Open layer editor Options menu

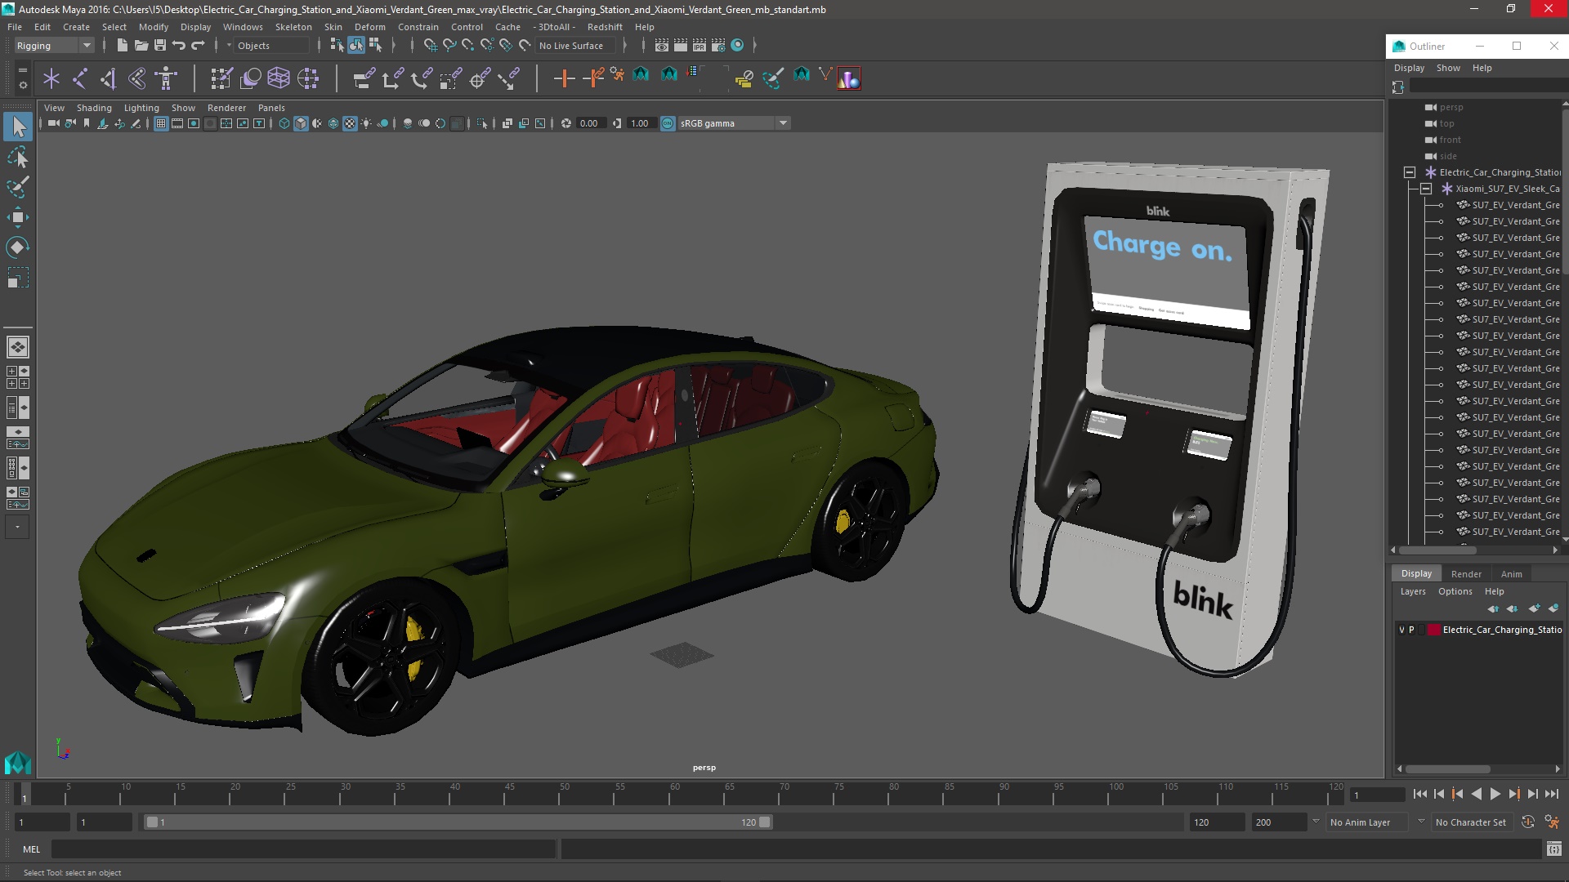[x=1455, y=591]
